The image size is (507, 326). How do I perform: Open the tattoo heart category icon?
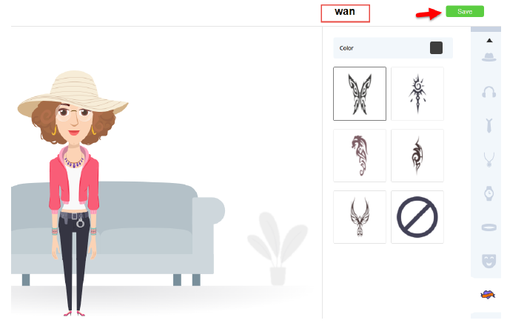click(x=488, y=295)
